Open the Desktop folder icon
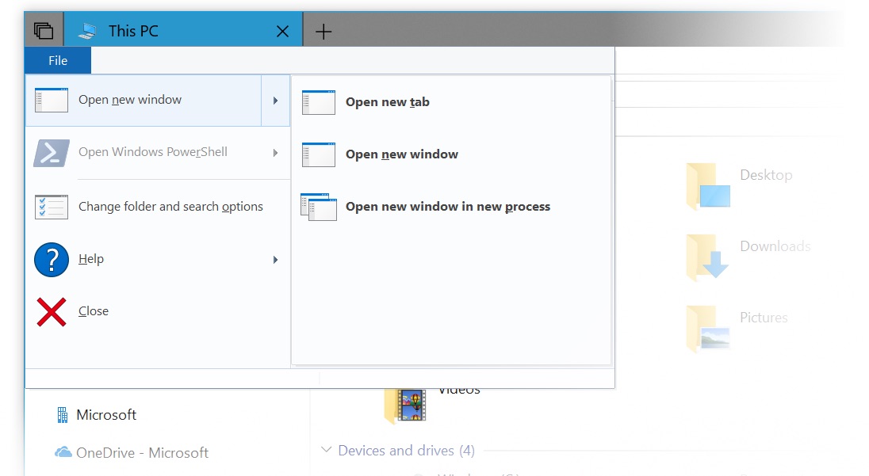This screenshot has height=476, width=869. pos(708,186)
